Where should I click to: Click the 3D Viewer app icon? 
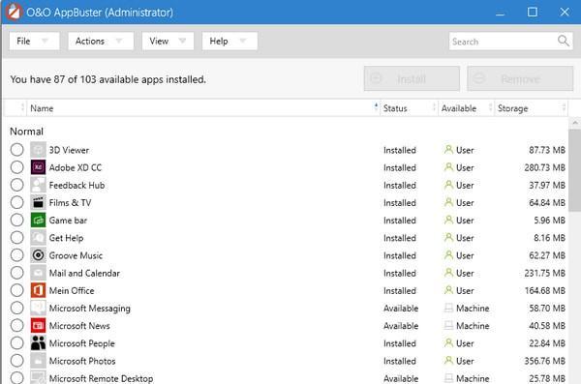tap(38, 150)
